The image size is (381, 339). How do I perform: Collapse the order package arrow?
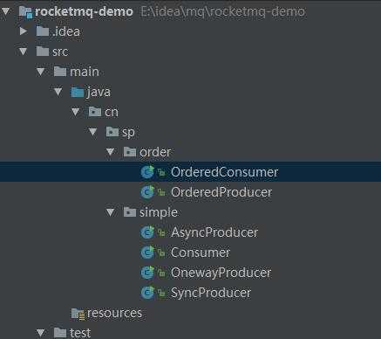pos(111,152)
